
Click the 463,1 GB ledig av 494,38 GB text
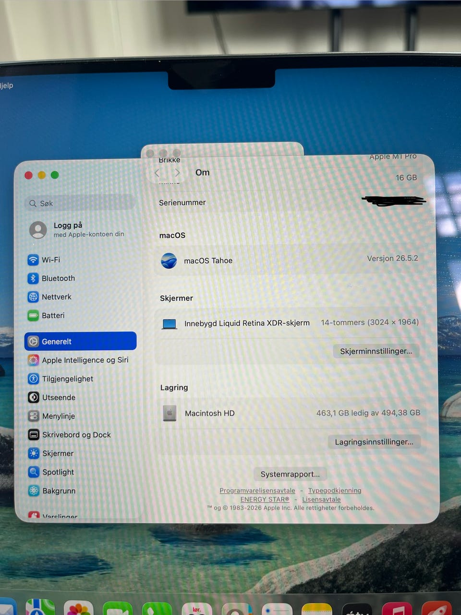tap(368, 413)
